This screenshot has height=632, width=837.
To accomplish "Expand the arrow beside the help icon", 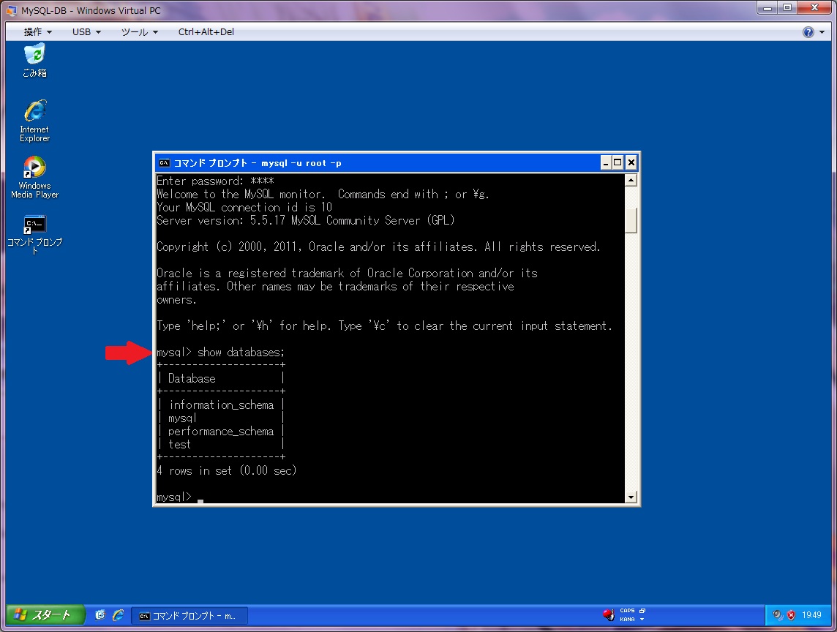I will (822, 32).
